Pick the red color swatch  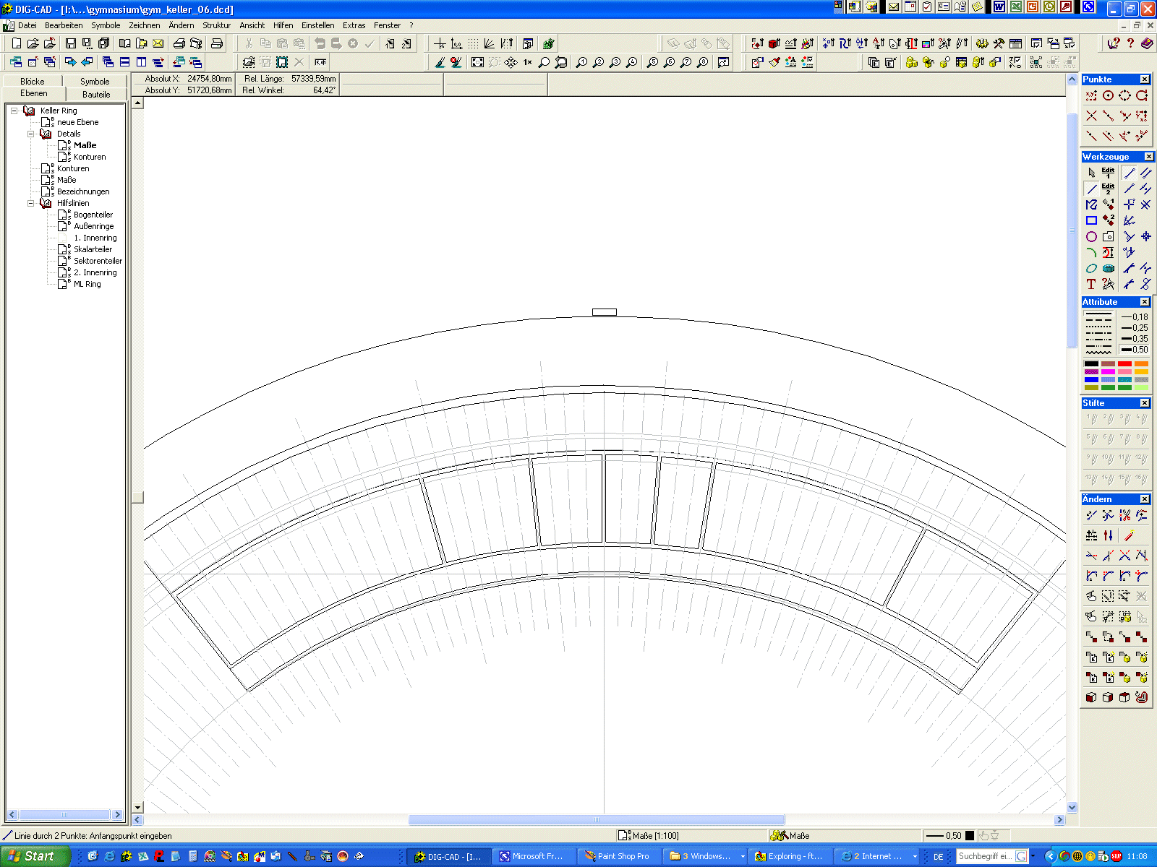point(1124,364)
